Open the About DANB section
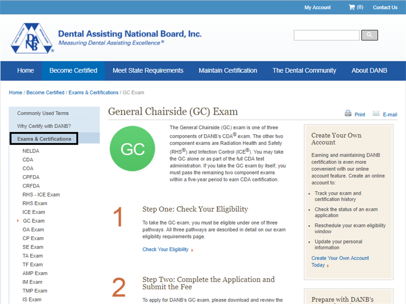Image resolution: width=406 pixels, height=304 pixels. click(369, 70)
